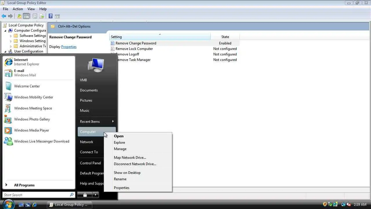Click the Show/Hide Action Pane toolbar icon
Image resolution: width=371 pixels, height=209 pixels.
[57, 16]
